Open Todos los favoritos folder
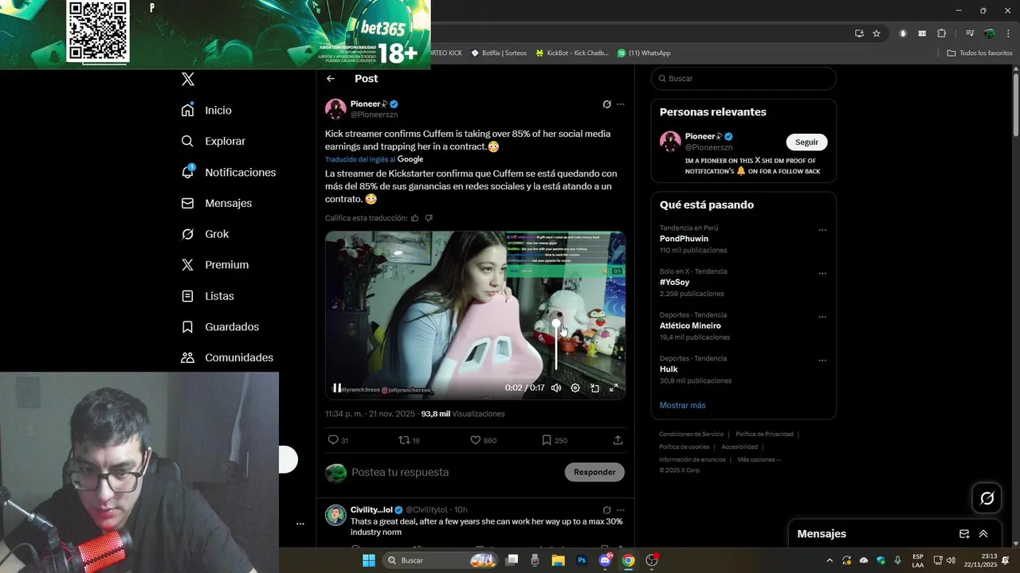Viewport: 1020px width, 573px height. [979, 53]
